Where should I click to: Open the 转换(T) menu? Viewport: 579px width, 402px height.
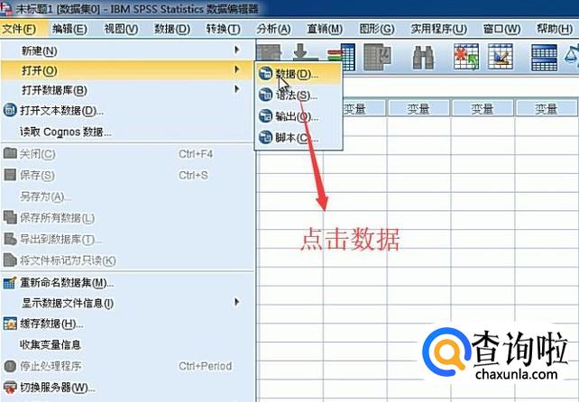point(223,29)
